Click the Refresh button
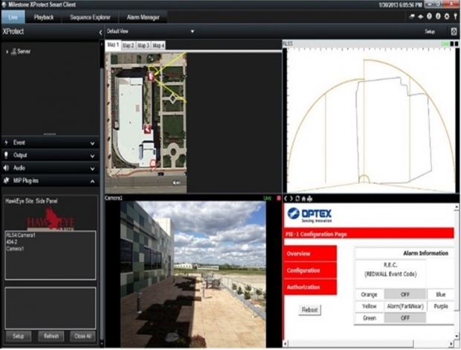 (51, 336)
